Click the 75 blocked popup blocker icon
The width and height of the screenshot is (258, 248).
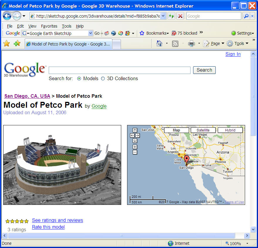pos(174,33)
